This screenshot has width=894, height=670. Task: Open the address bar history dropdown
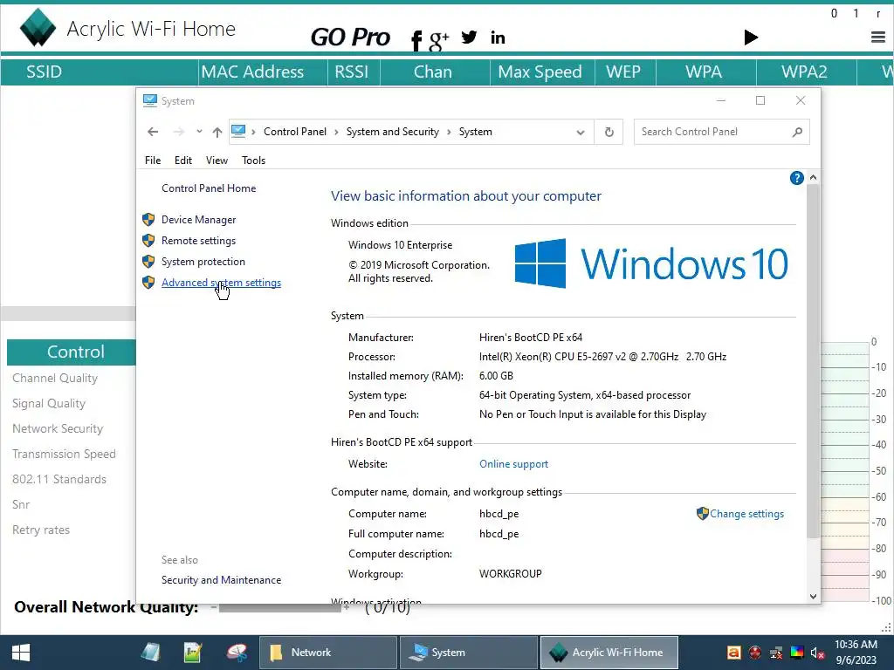point(581,133)
